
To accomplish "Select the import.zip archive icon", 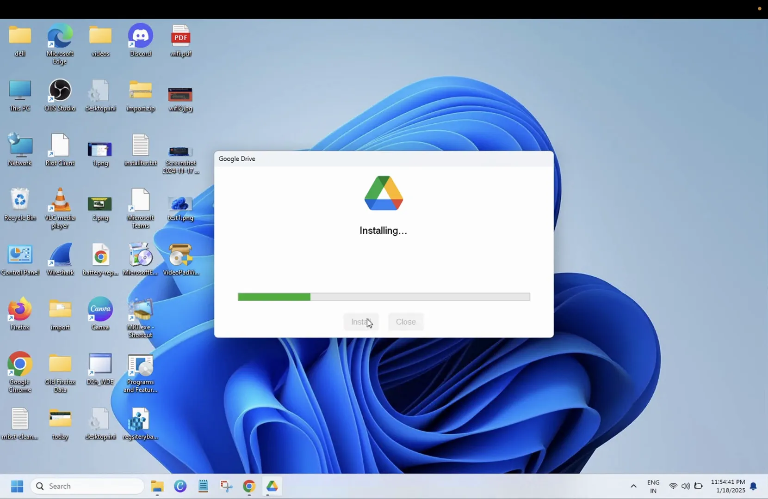I will (x=141, y=96).
